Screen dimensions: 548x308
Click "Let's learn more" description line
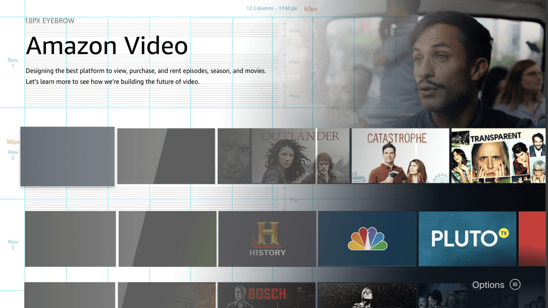[113, 82]
